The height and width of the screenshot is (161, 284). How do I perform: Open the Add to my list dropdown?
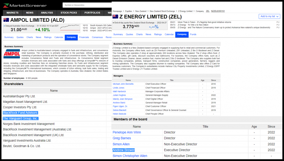[x=269, y=16]
